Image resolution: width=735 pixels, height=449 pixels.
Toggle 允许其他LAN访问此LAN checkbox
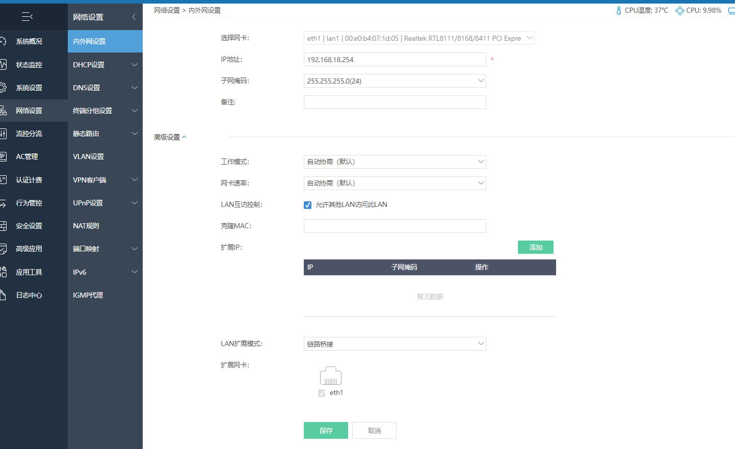(x=307, y=205)
